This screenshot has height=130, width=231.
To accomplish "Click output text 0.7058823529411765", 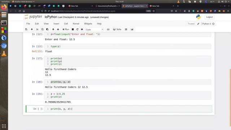I will click(58, 102).
